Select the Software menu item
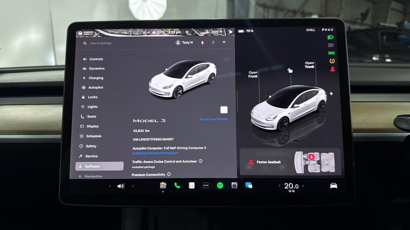This screenshot has width=410, height=230. point(99,166)
